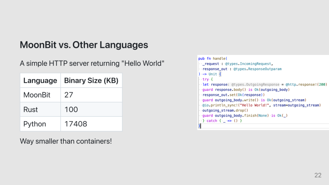Select the "Language" table header cell
This screenshot has height=185, width=329.
coord(40,81)
